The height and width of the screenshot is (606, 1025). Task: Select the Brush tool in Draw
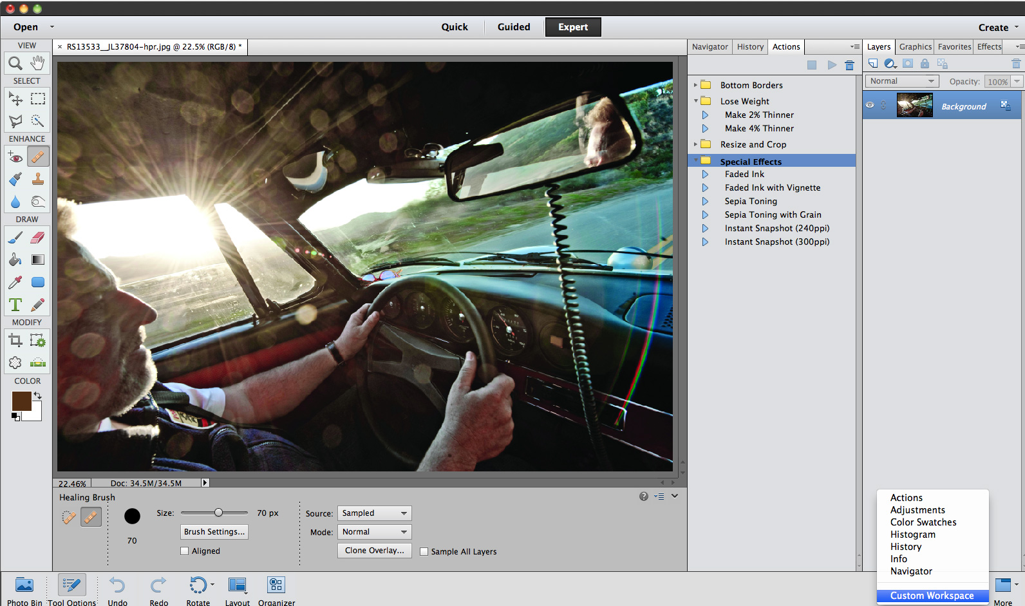coord(15,237)
